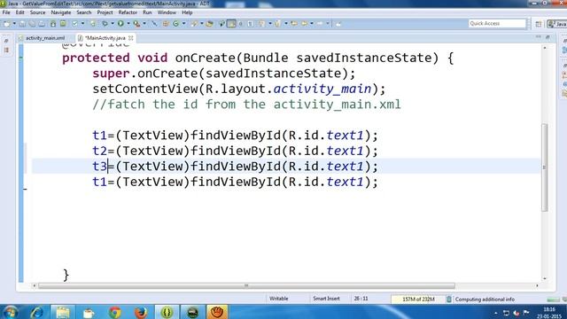The width and height of the screenshot is (567, 319).
Task: Minimize the editor area icon
Action: pyautogui.click(x=539, y=37)
